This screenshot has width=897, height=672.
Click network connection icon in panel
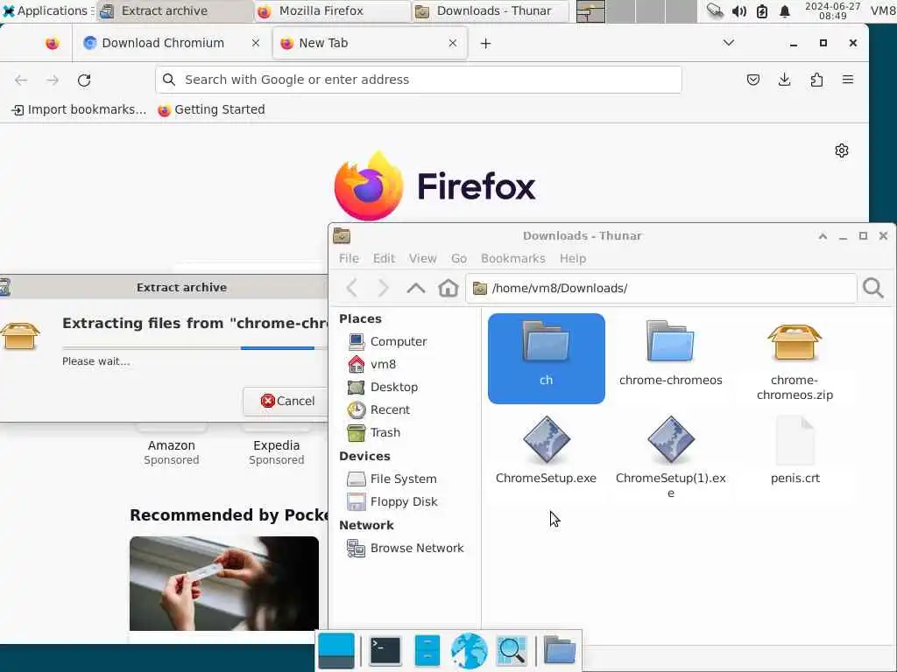point(715,10)
